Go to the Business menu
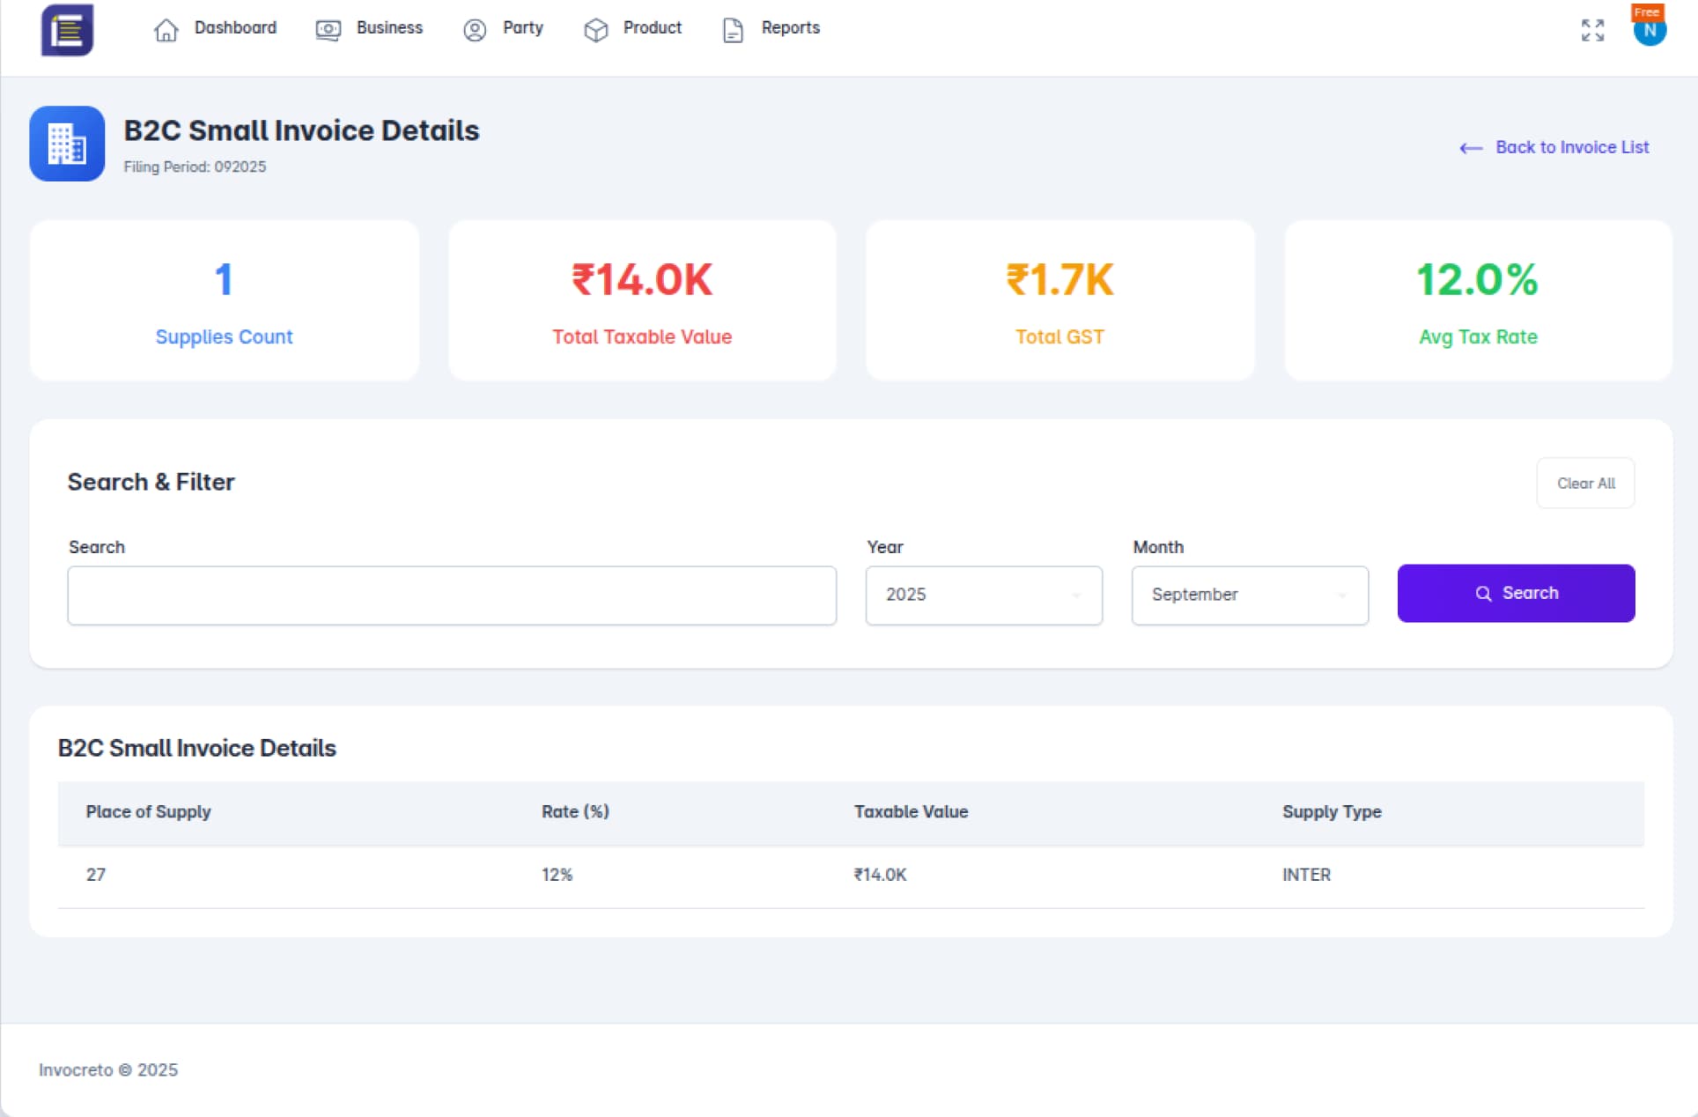 (389, 28)
